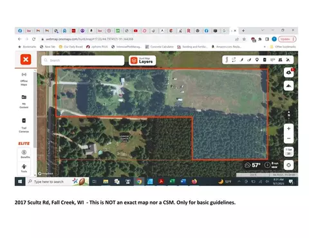Click the taskbar 'Type here to search' box
309x238 pixels.
(57, 181)
